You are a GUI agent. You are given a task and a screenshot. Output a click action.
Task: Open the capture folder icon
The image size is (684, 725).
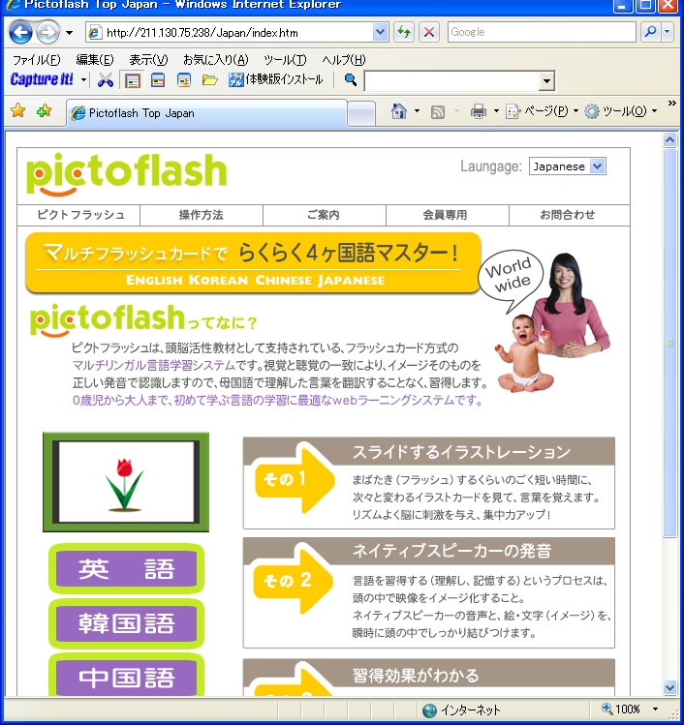point(209,81)
